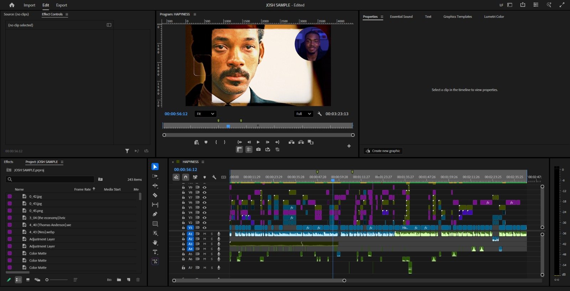Switch project panel to Freeform View

(37, 280)
